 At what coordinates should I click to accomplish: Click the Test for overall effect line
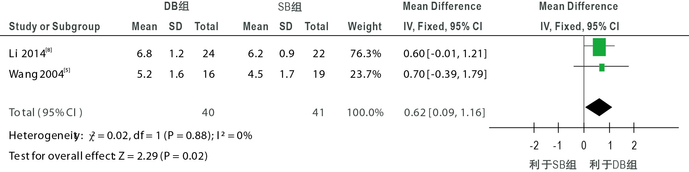click(x=108, y=156)
